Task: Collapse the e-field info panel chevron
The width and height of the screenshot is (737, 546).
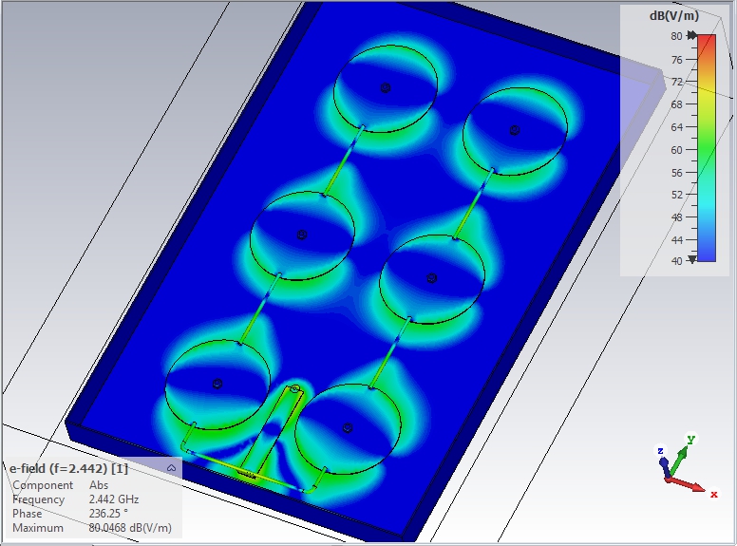Action: (x=171, y=468)
